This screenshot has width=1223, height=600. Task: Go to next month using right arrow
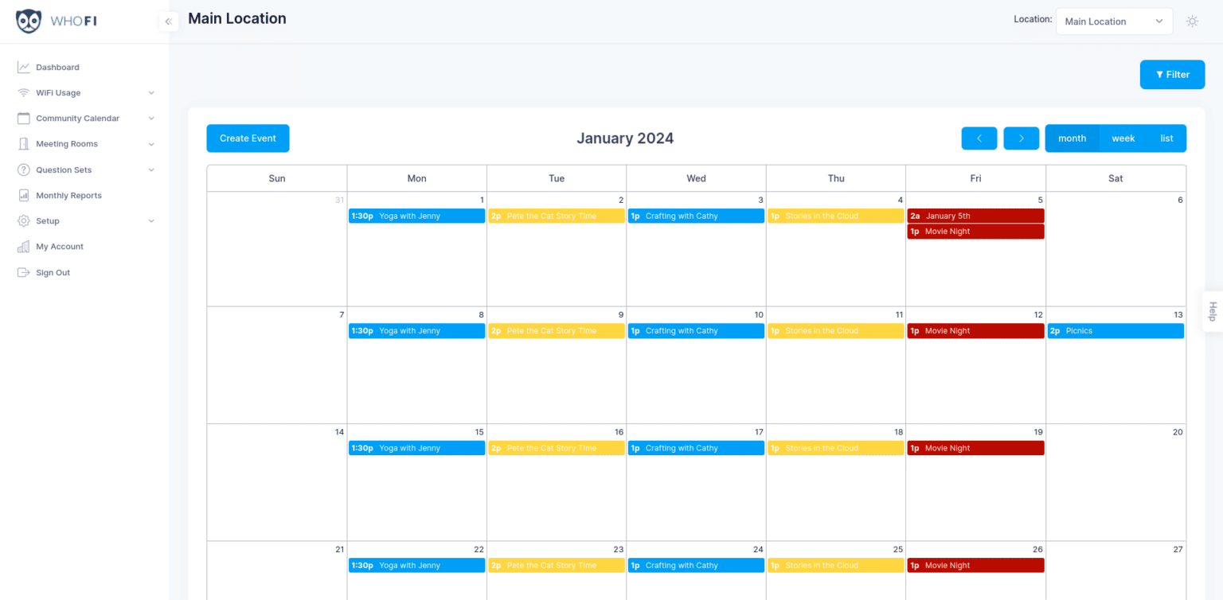[1021, 138]
